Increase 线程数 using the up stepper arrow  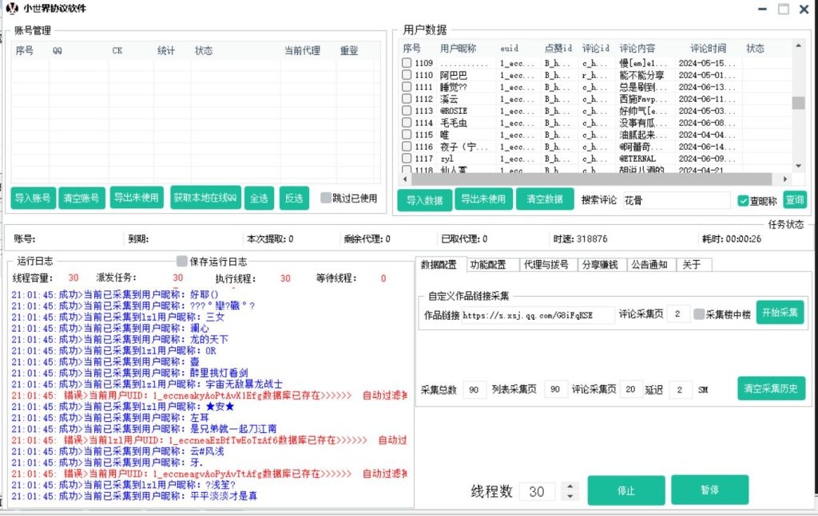coord(570,486)
